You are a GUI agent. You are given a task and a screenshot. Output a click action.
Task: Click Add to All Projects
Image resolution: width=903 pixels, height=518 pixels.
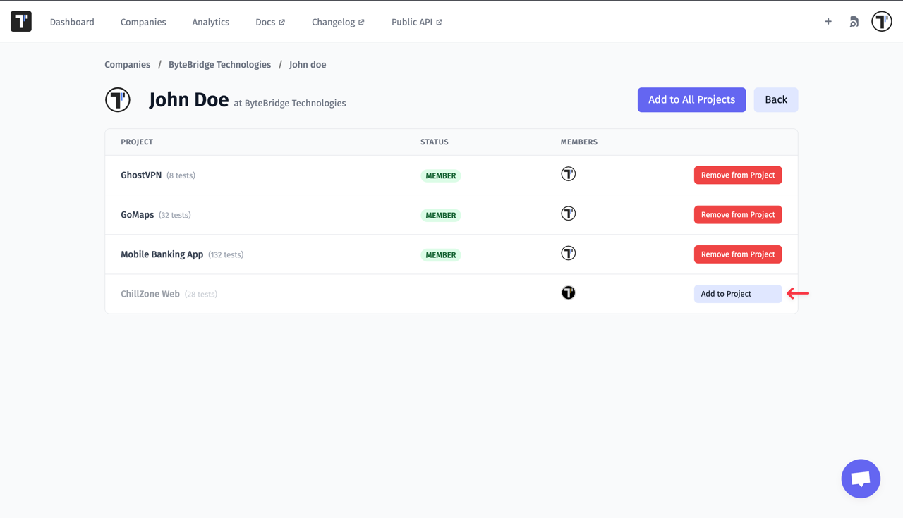tap(691, 99)
